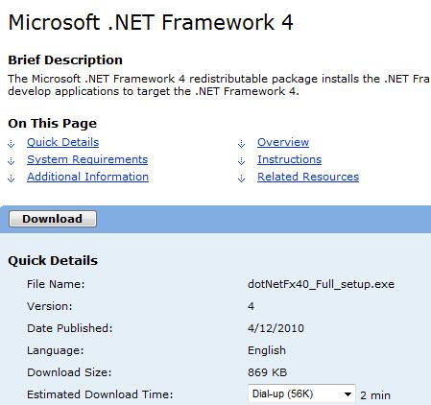Click the Download Size: label

tap(69, 372)
